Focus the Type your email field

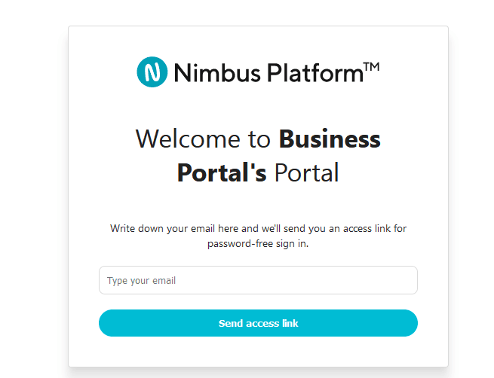[258, 280]
